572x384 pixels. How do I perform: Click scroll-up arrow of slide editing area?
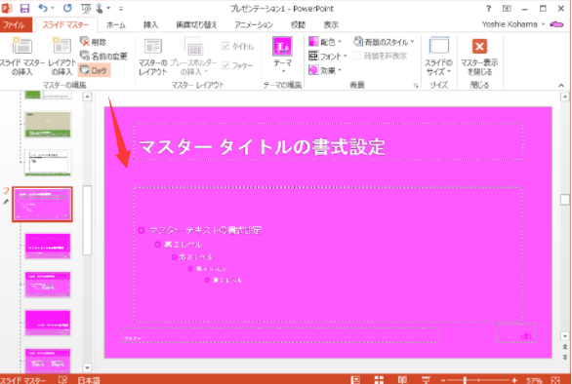pos(565,96)
